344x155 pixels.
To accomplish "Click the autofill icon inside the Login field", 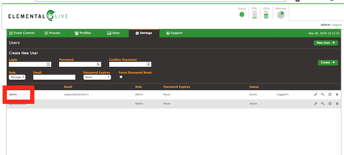I will [49, 64].
